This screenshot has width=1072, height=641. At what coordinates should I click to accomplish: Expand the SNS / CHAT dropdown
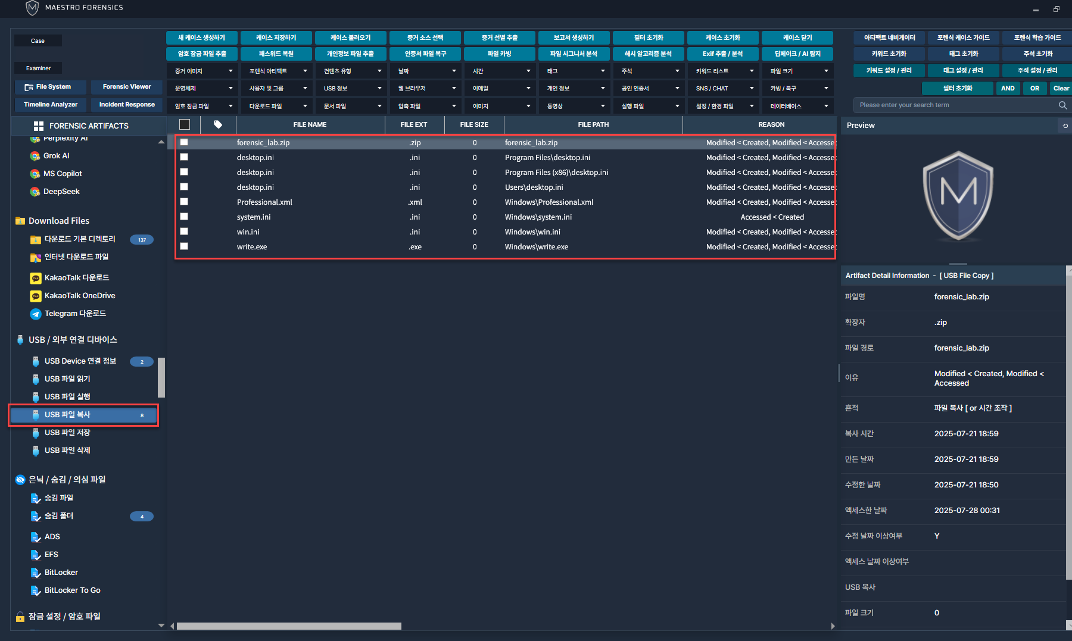point(724,88)
